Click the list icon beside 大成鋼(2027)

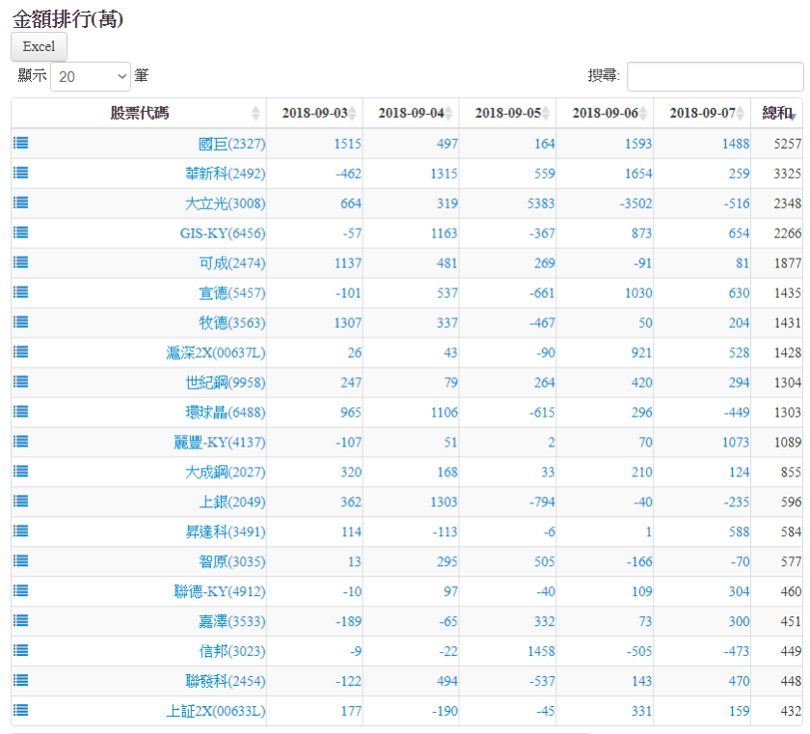point(20,472)
